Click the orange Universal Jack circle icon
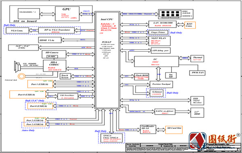This screenshot has width=242, height=153. click(21, 76)
